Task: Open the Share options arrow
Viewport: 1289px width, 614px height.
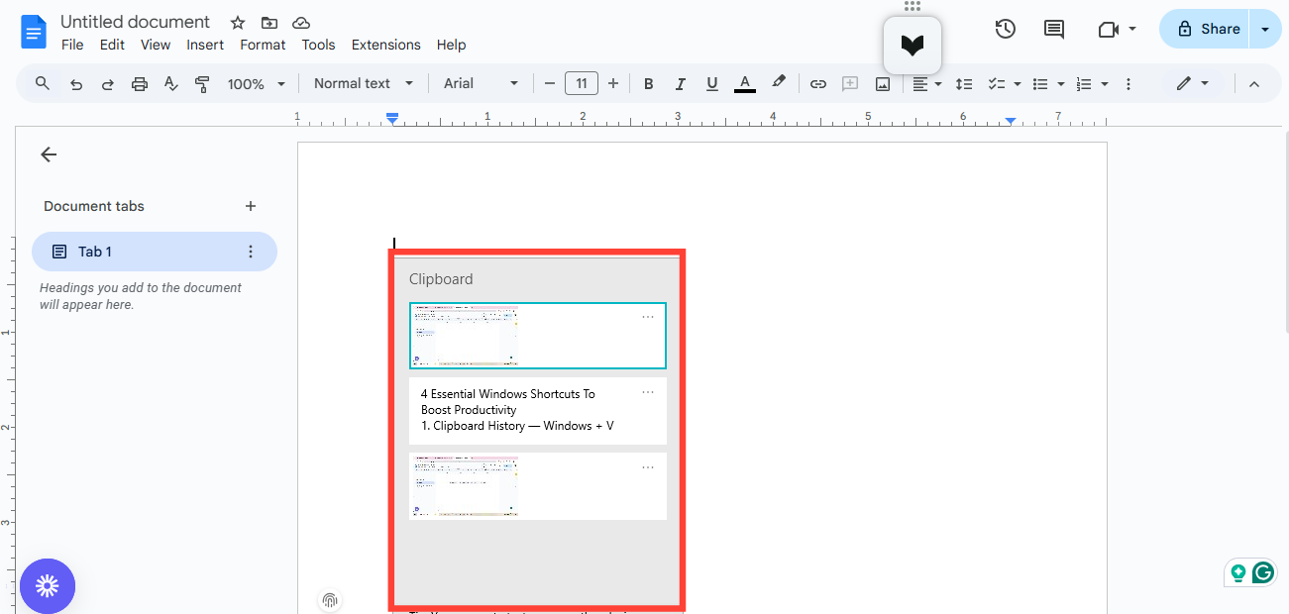Action: click(1264, 30)
